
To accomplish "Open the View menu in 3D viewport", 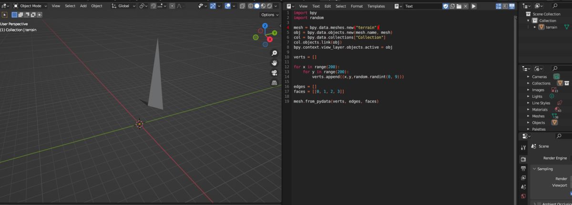I will coord(56,6).
